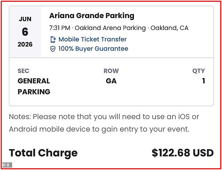This screenshot has width=222, height=170.
Task: Click the quantity value 1
Action: tap(204, 81)
